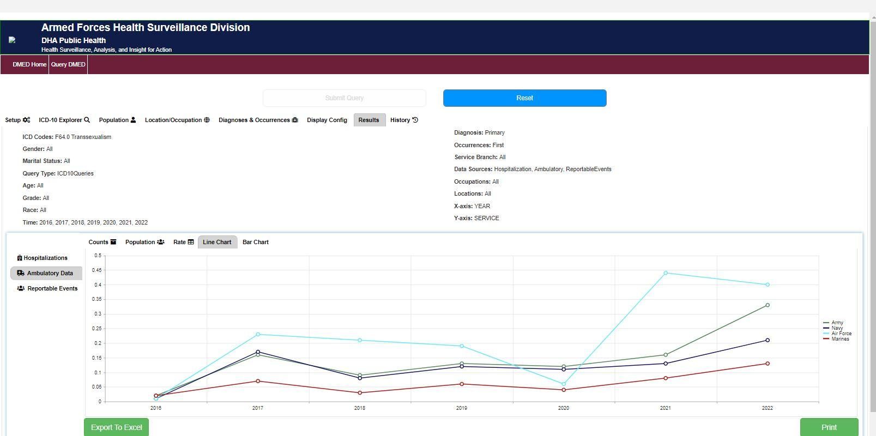Click the gears icon beside Setup

[x=26, y=120]
